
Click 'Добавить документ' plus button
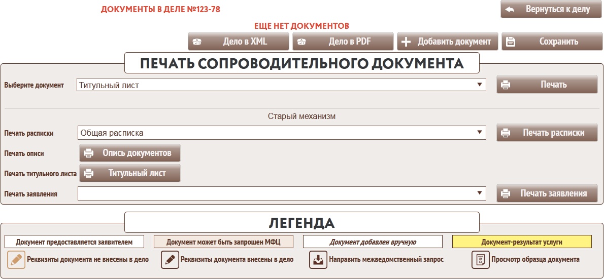pos(447,42)
